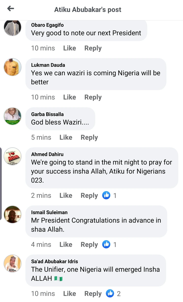Like Garba Bissalla's comment
Image resolution: width=183 pixels, height=302 pixels.
pyautogui.click(x=66, y=137)
